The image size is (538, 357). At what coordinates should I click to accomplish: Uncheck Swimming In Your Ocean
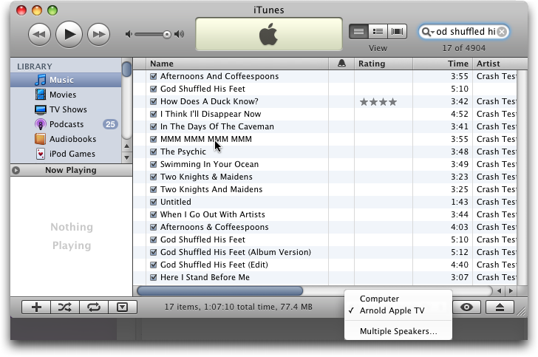[x=154, y=164]
